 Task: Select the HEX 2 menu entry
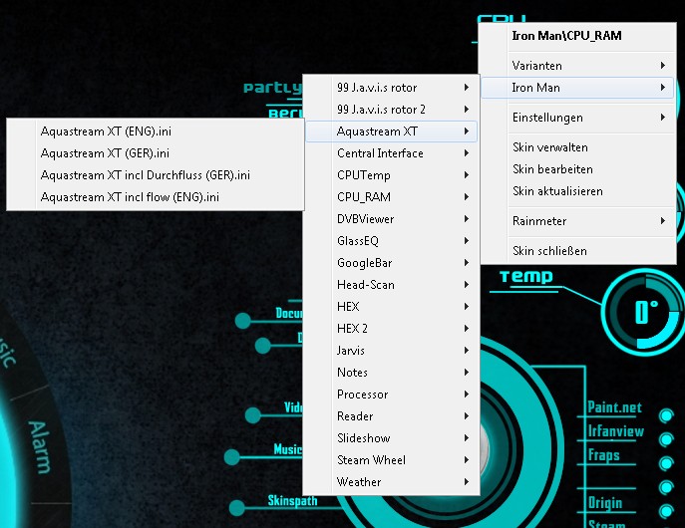tap(392, 328)
